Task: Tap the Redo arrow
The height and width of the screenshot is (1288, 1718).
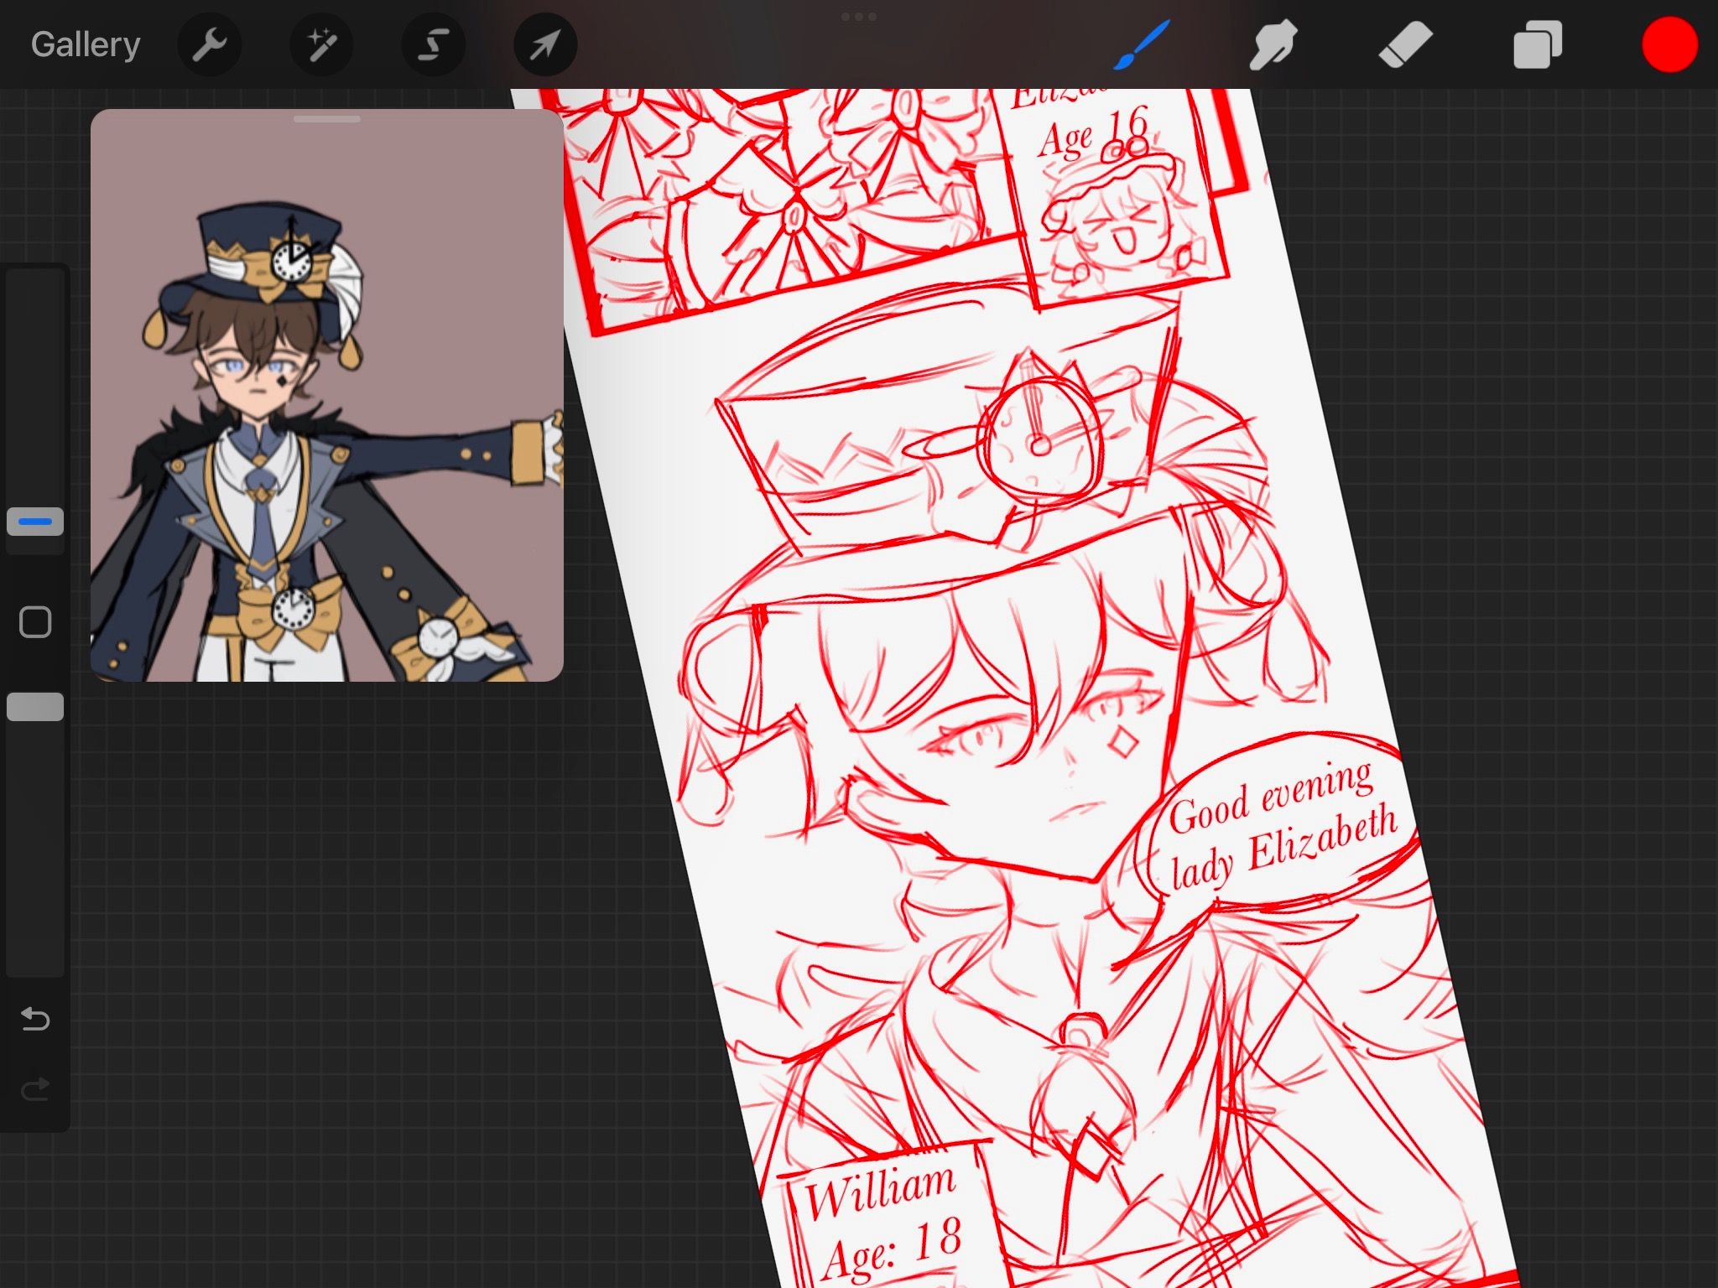Action: click(34, 1090)
